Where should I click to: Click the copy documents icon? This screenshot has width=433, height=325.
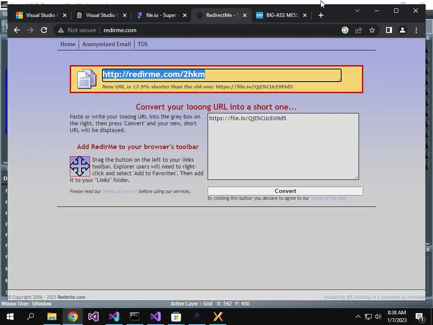pos(87,79)
